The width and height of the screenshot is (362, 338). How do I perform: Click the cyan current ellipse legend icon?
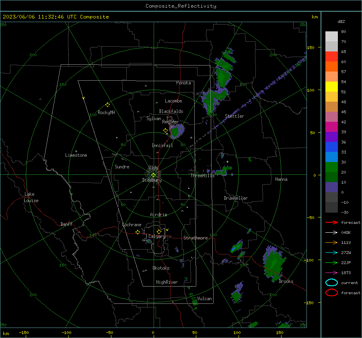[331, 283]
